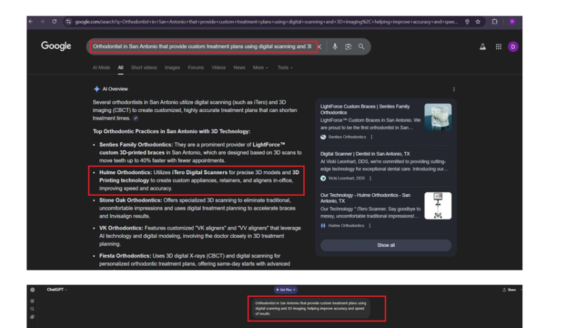Open options next to Hulme Orthodontics
The image size is (567, 328).
tap(370, 226)
